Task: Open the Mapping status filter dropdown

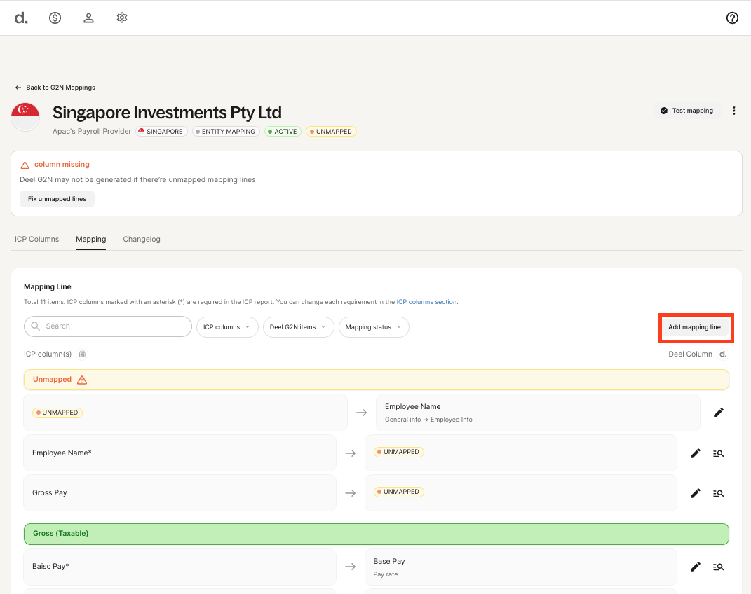Action: point(373,327)
